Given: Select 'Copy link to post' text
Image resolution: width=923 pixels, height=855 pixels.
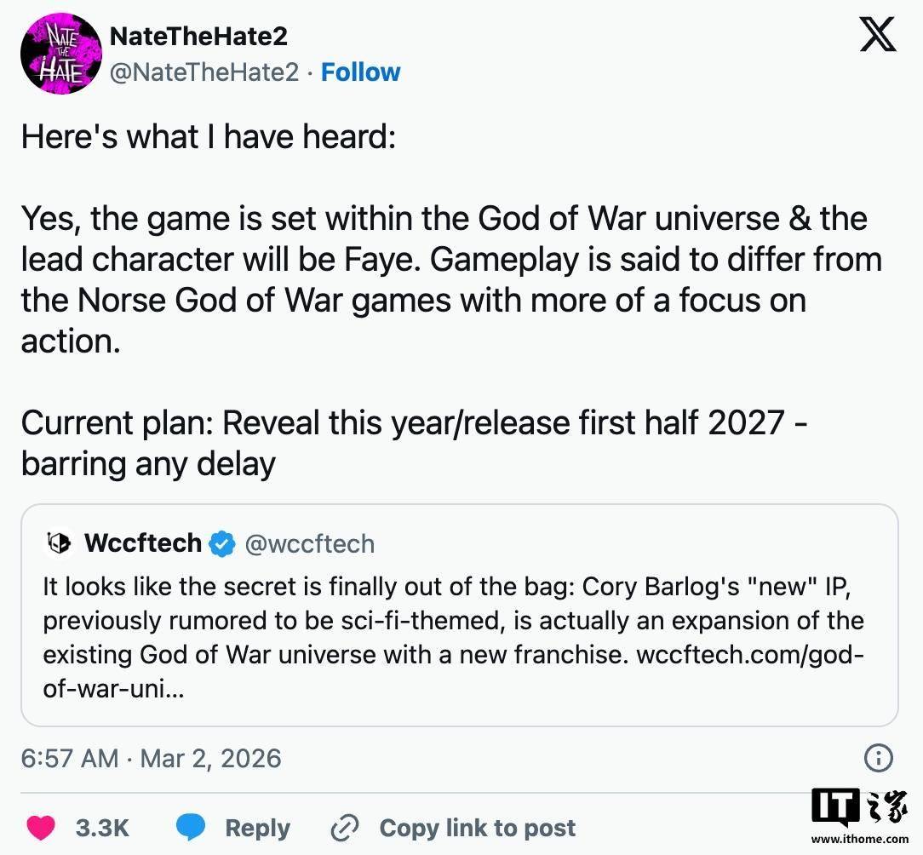Looking at the screenshot, I should point(477,828).
